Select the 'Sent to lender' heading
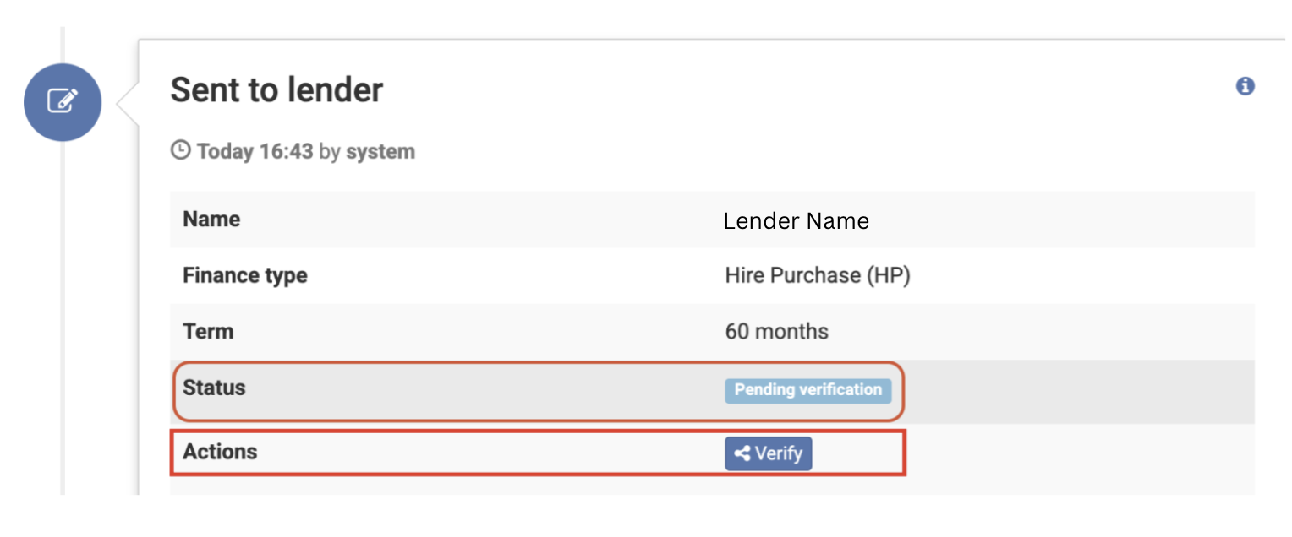Viewport: 1292px width, 537px height. click(x=277, y=89)
